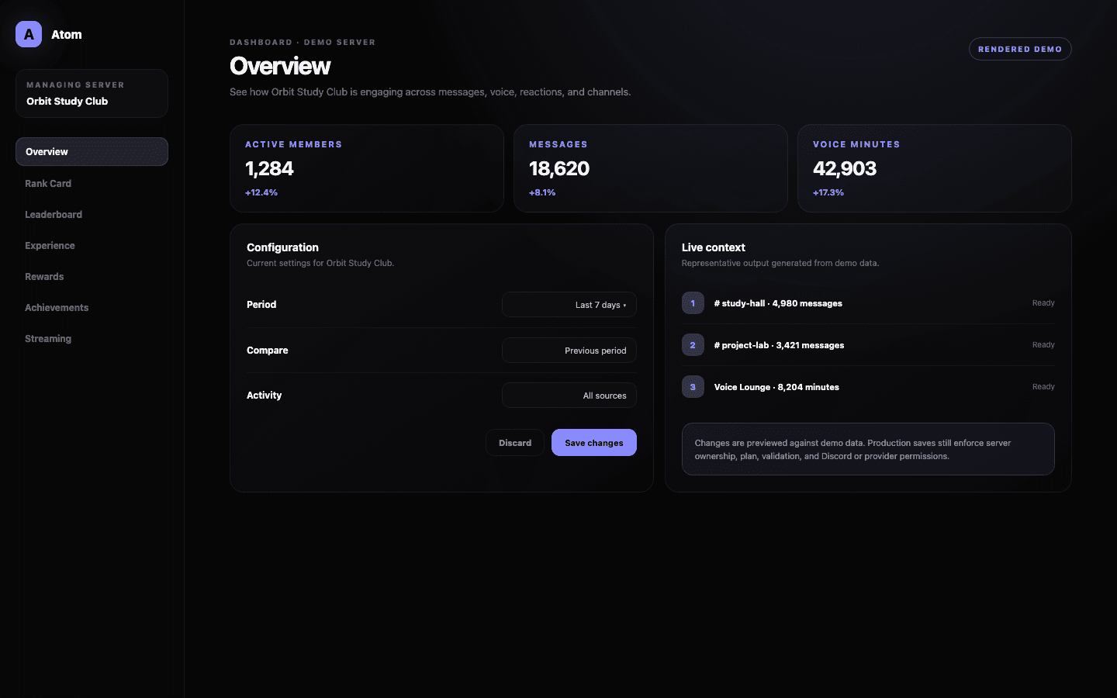Click the demo data preview notice box
Viewport: 1117px width, 698px height.
[868, 449]
